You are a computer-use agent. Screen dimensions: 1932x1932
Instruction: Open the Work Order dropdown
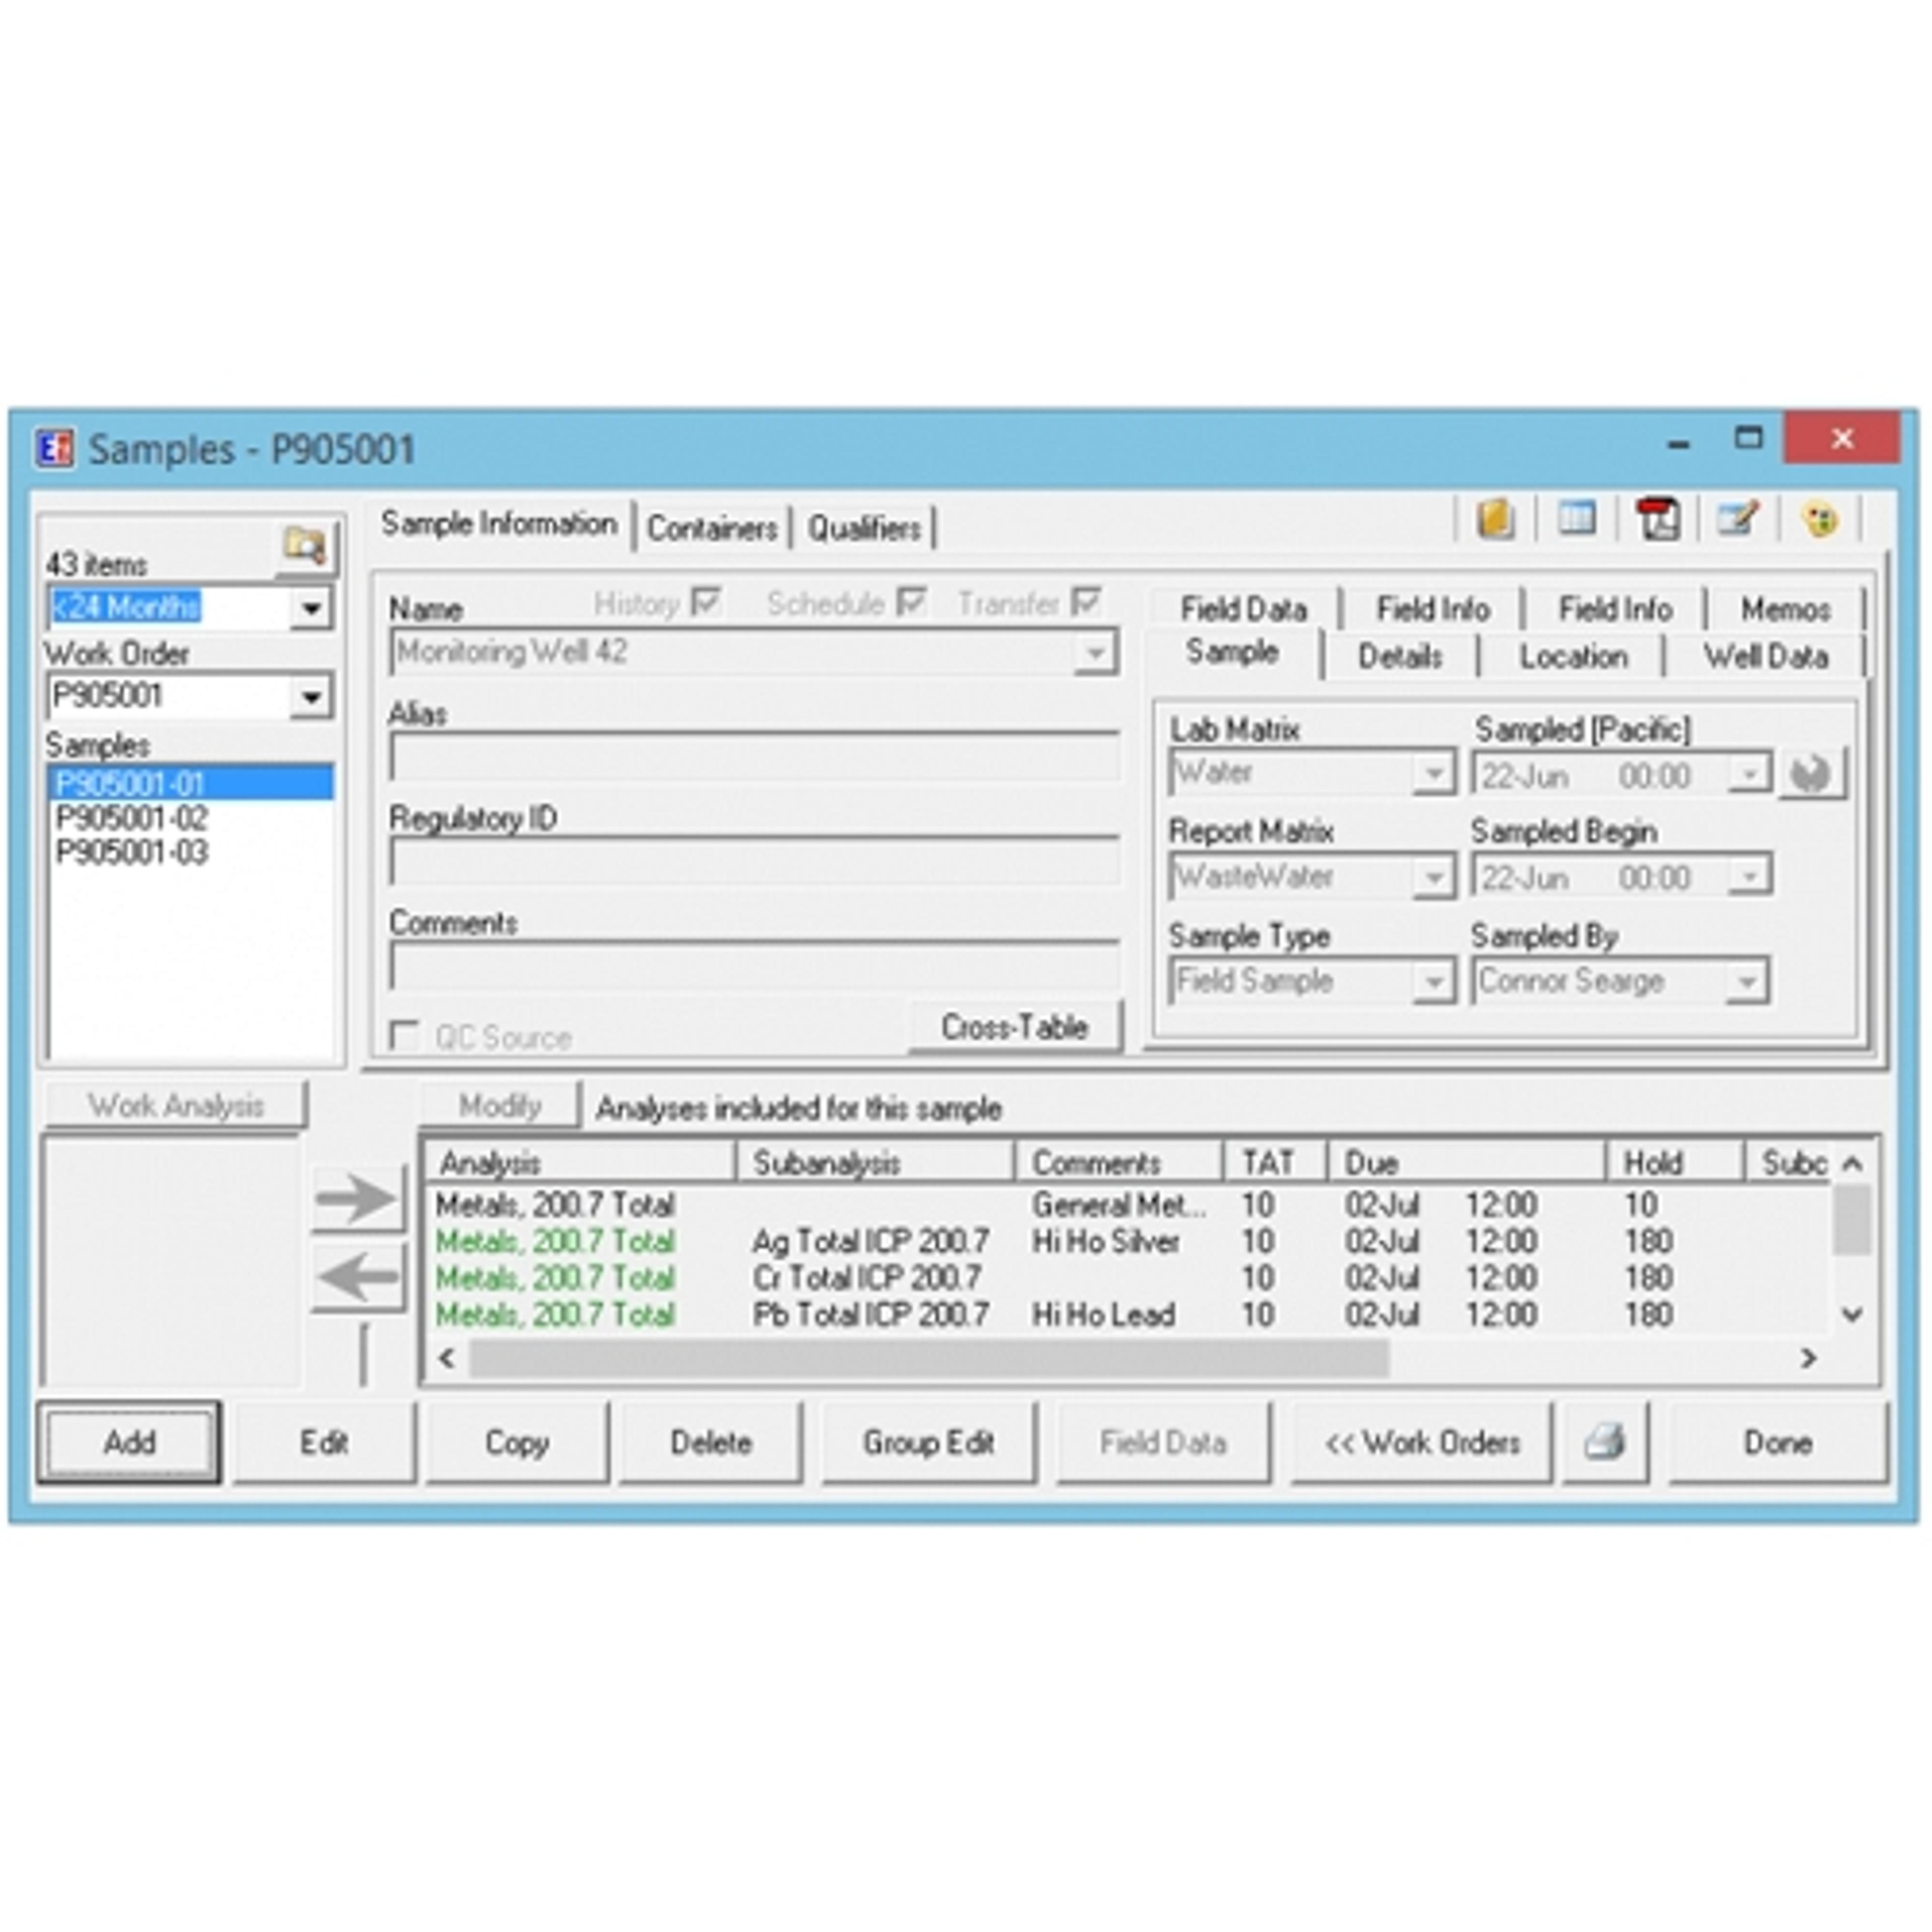point(311,696)
